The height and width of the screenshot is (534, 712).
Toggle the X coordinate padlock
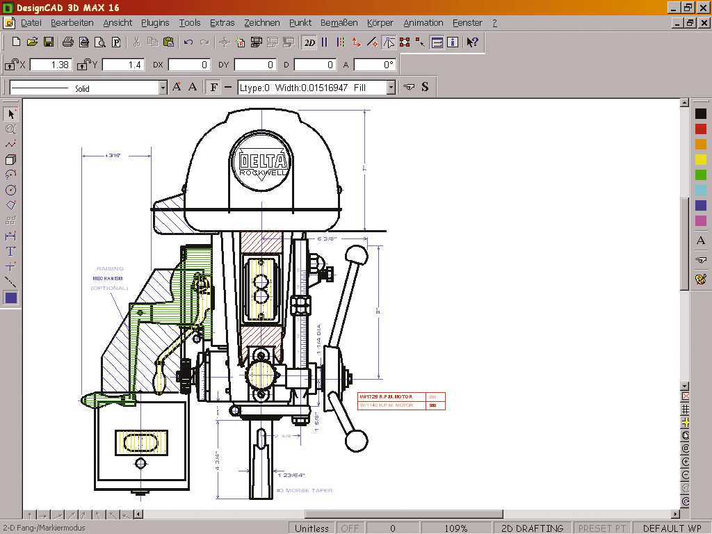point(10,64)
